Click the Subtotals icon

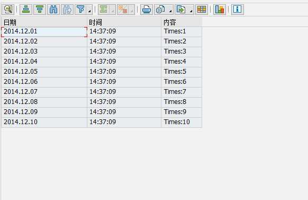coord(123,10)
